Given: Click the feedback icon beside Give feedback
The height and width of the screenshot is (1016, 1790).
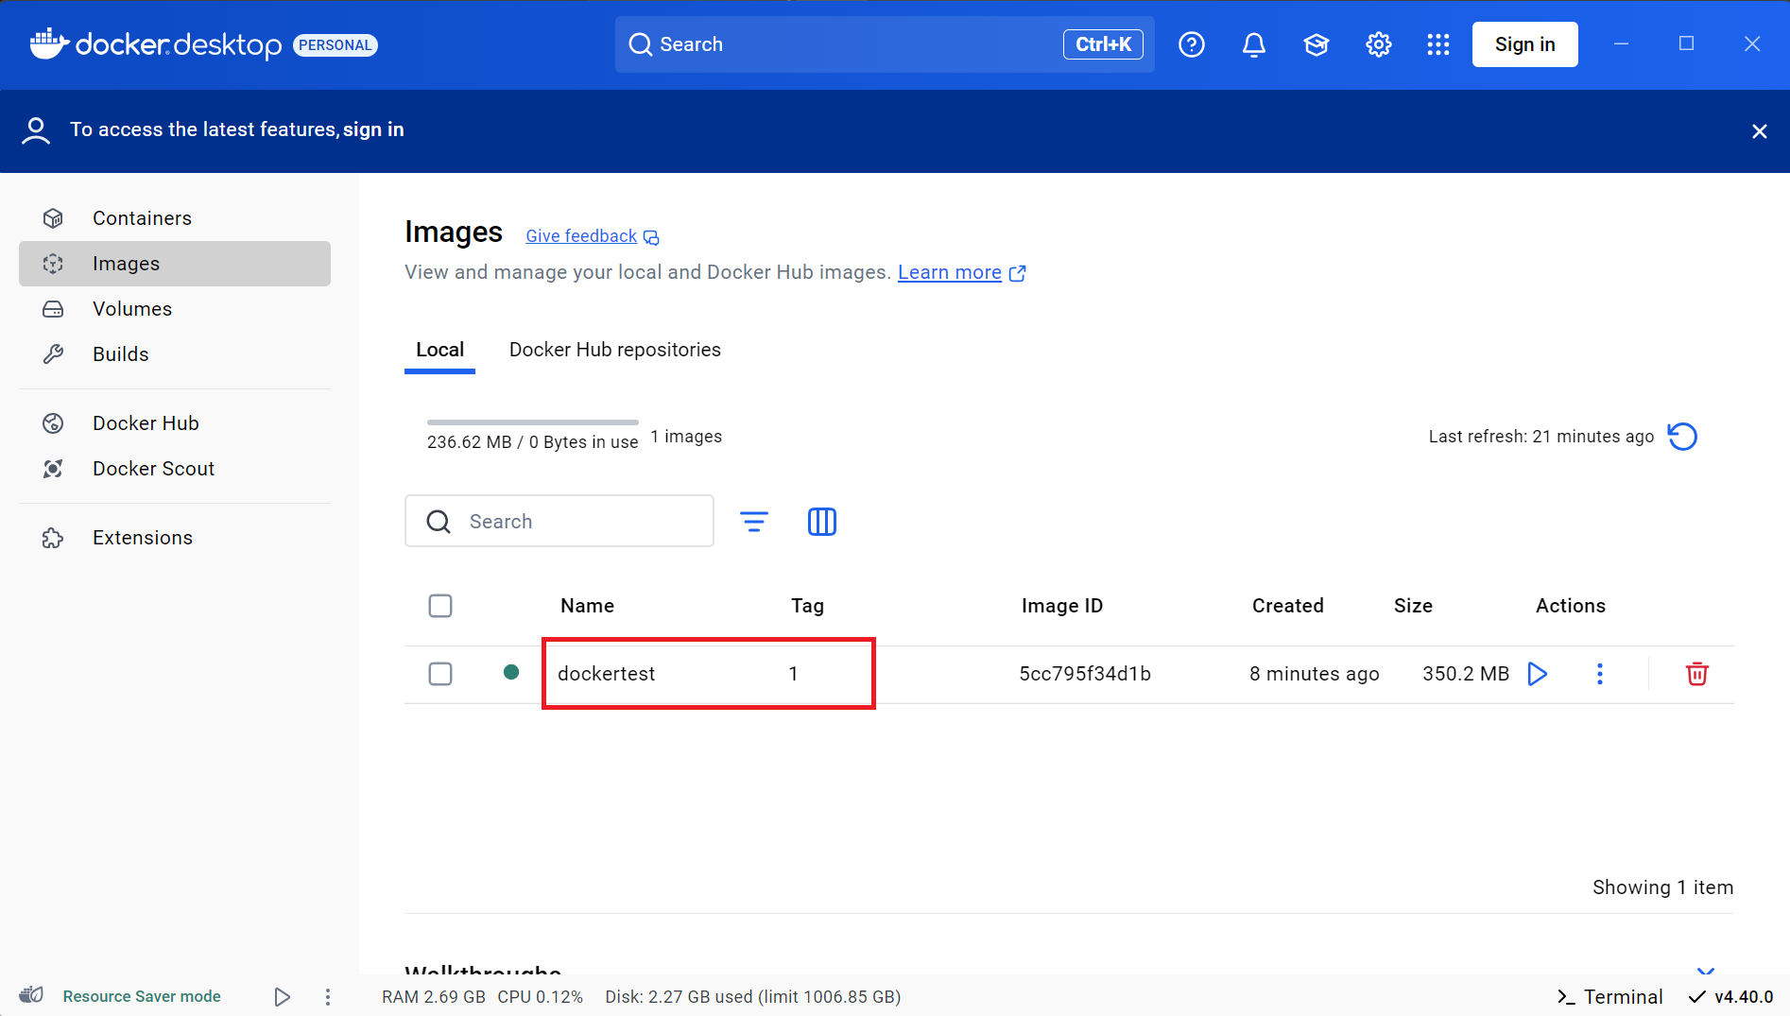Looking at the screenshot, I should (x=651, y=237).
